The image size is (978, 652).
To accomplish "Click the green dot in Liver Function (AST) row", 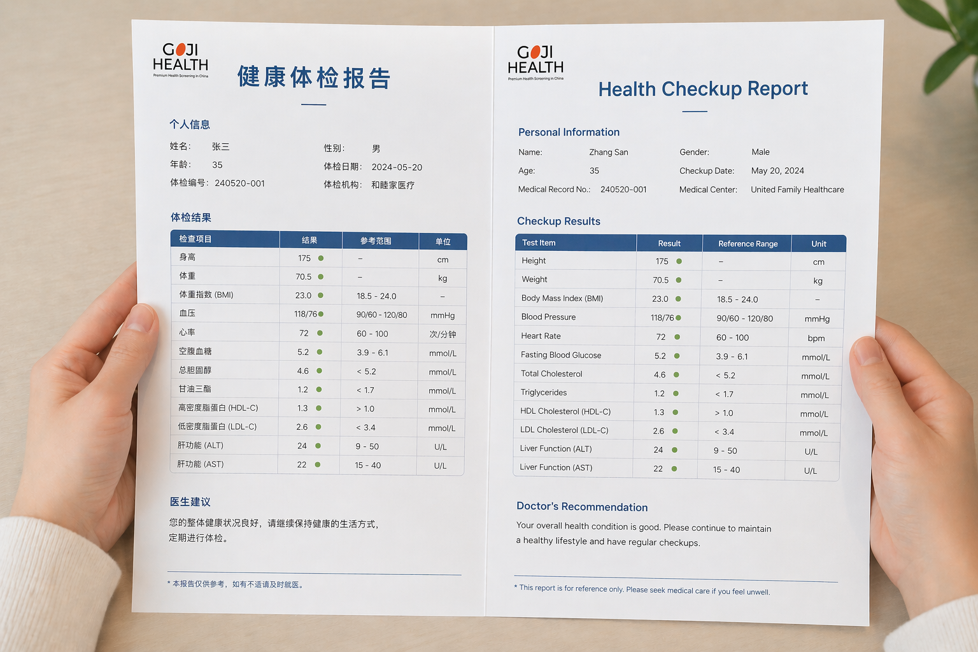I will click(x=674, y=469).
